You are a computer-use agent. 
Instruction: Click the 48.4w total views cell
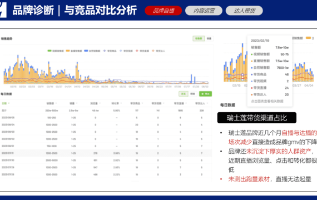click(95, 111)
